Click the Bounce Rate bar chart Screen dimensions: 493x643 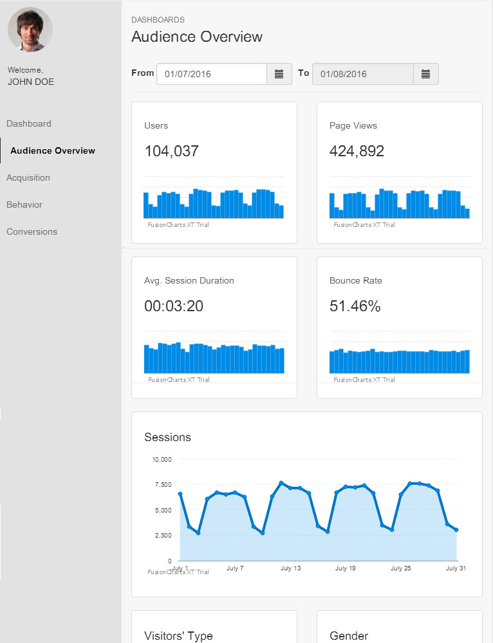(399, 361)
